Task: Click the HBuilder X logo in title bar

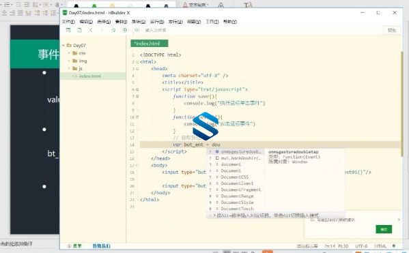Action: click(65, 12)
